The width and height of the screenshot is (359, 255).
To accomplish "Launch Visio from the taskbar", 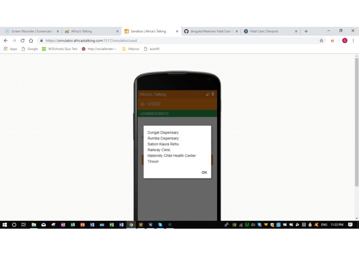I will pyautogui.click(x=92, y=225).
